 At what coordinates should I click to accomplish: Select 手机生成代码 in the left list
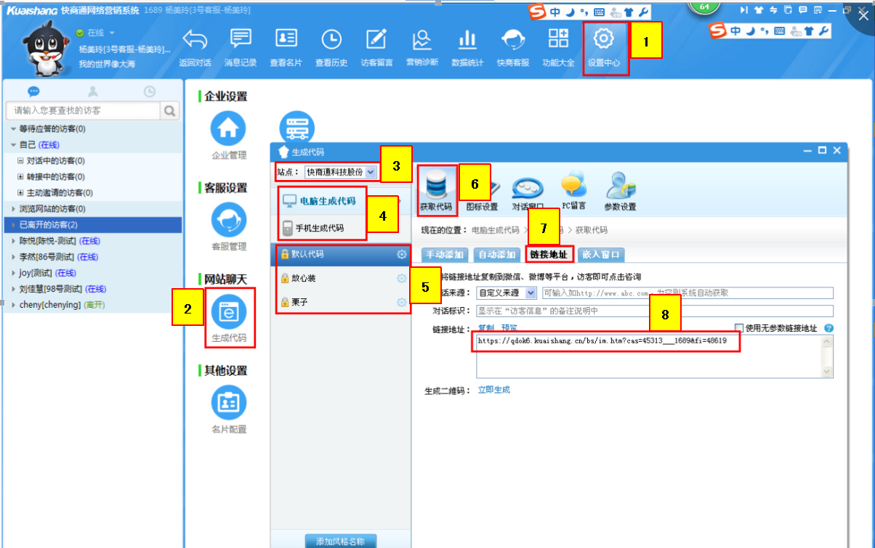click(x=320, y=228)
